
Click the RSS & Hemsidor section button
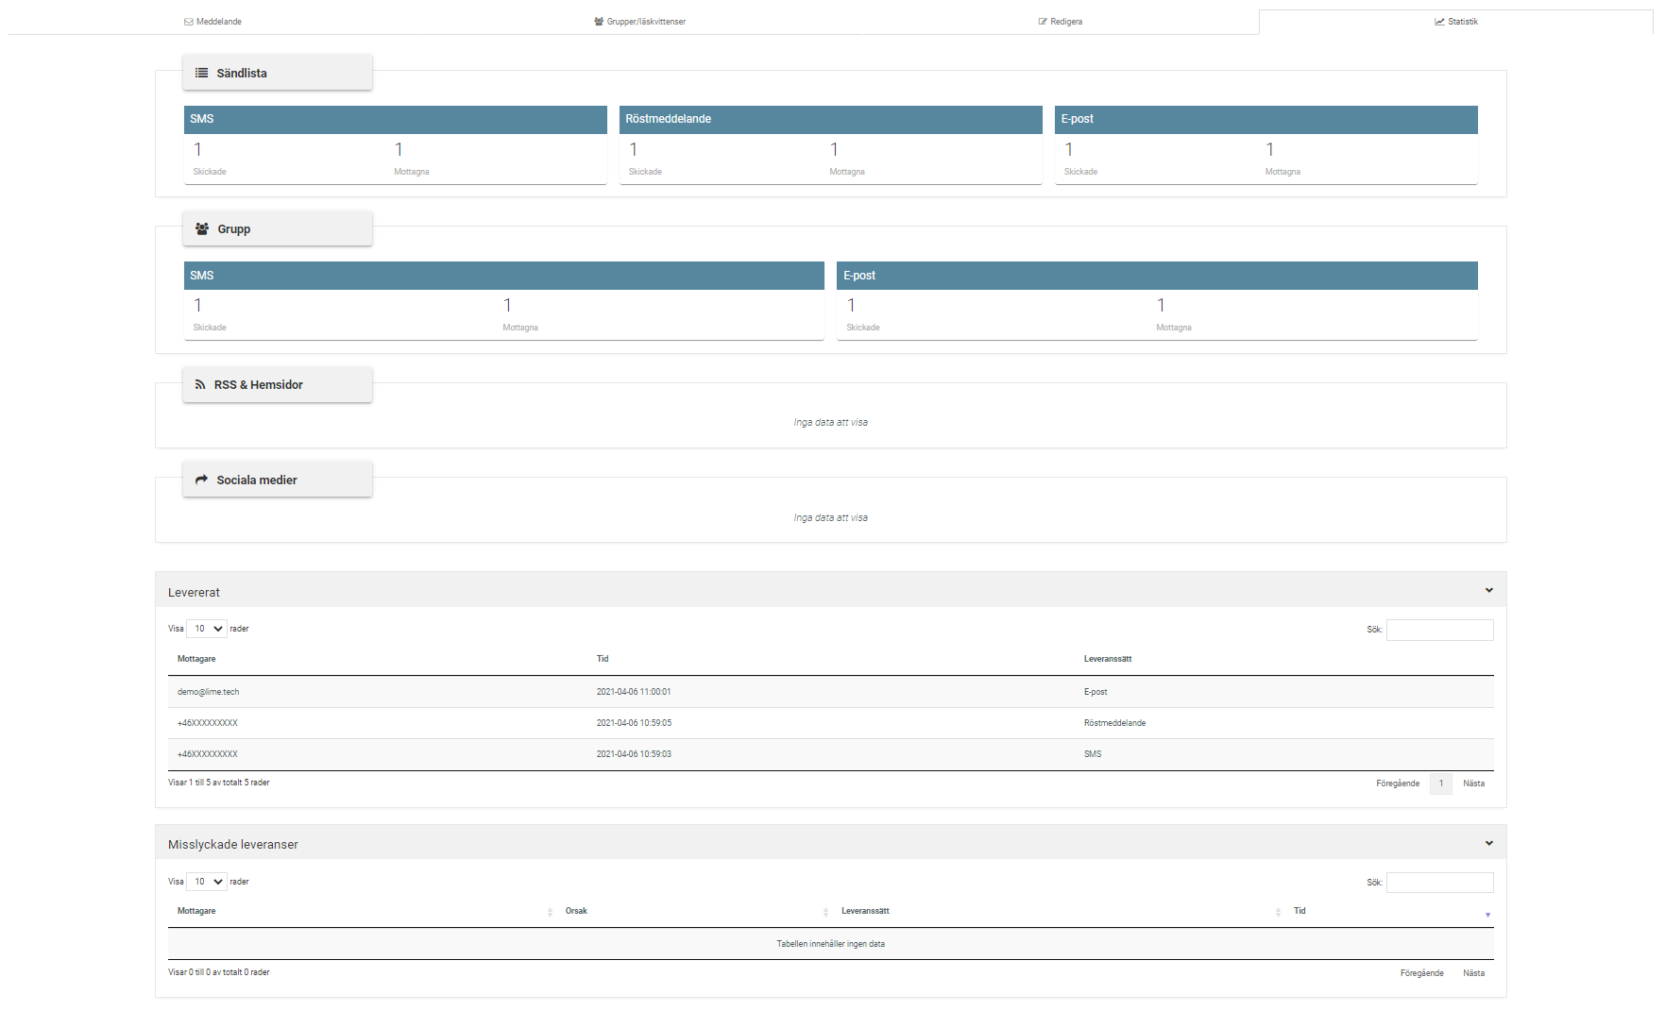click(x=278, y=385)
